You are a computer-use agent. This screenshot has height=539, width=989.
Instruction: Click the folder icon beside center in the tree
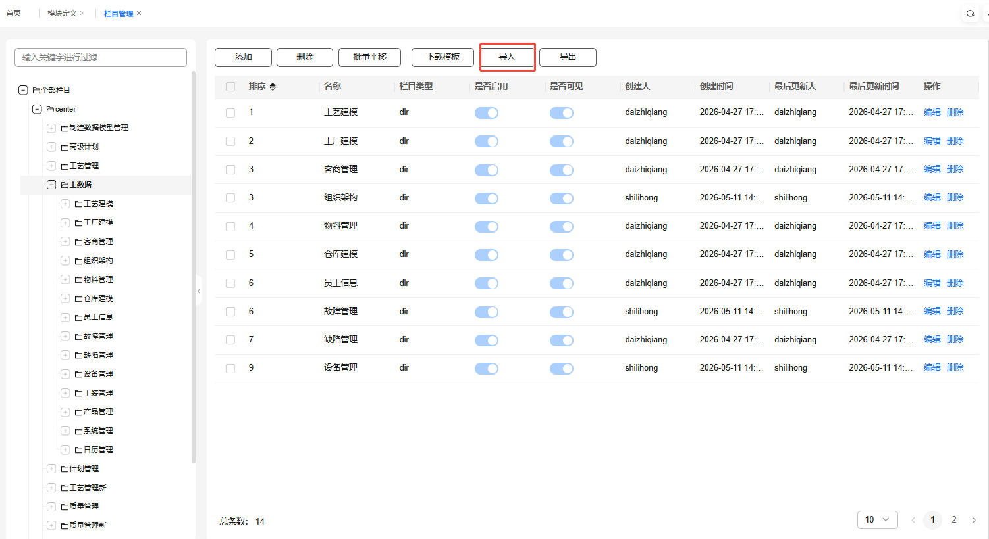point(51,109)
